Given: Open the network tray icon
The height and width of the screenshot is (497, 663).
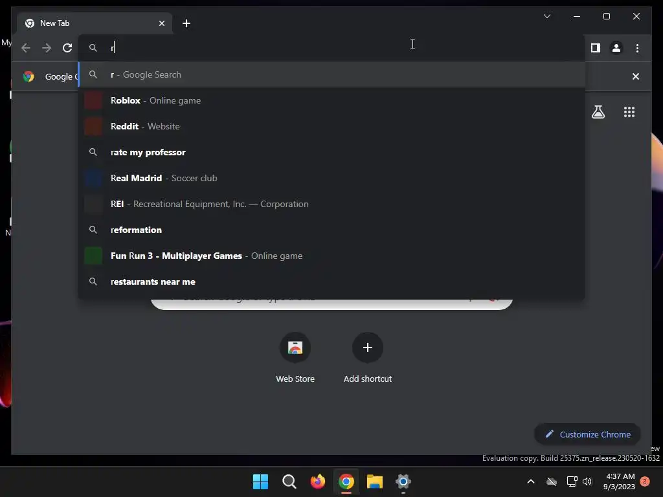Looking at the screenshot, I should point(572,481).
